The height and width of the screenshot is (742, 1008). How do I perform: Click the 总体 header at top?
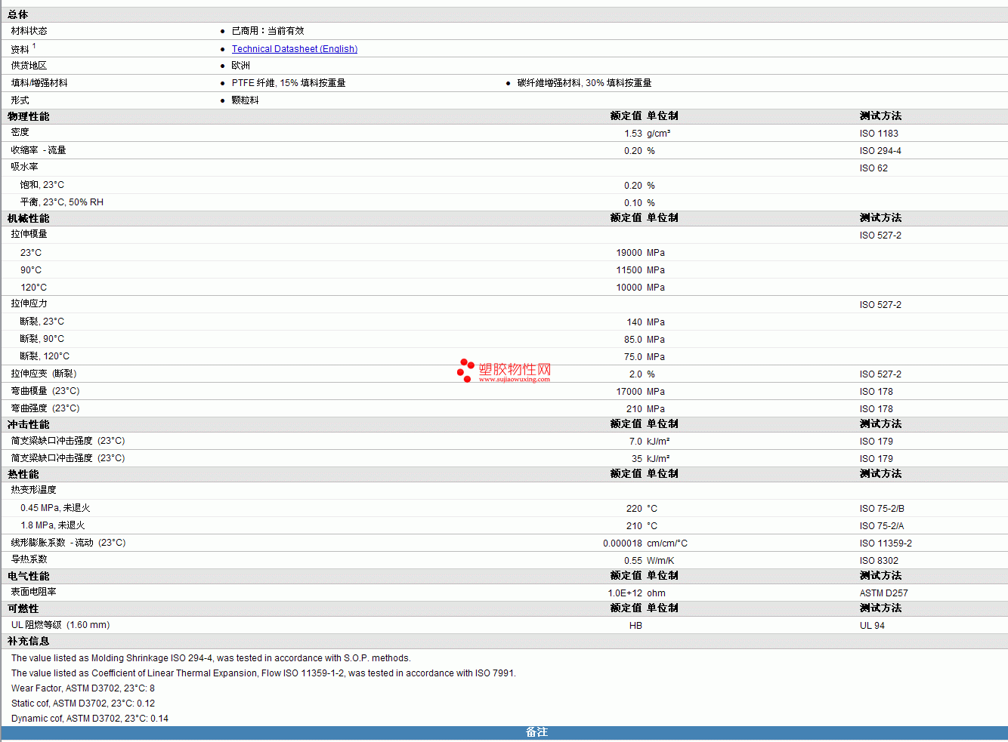tap(18, 14)
